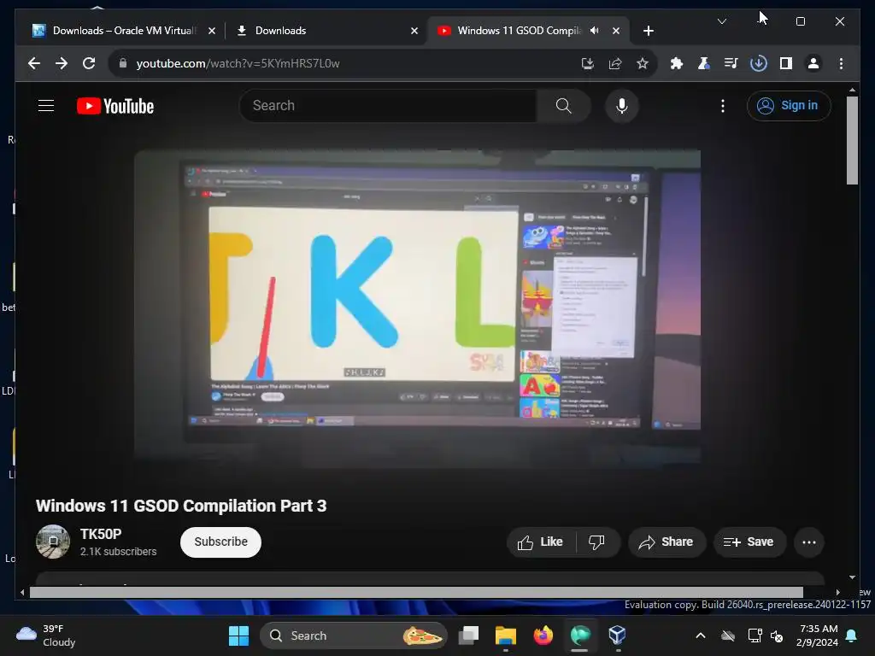
Task: Open the tab search chevron
Action: coord(721,21)
